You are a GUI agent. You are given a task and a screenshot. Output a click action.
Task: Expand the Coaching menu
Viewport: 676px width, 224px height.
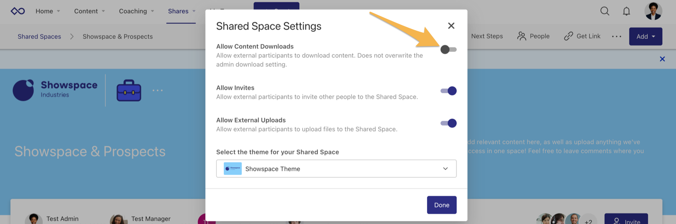(137, 11)
